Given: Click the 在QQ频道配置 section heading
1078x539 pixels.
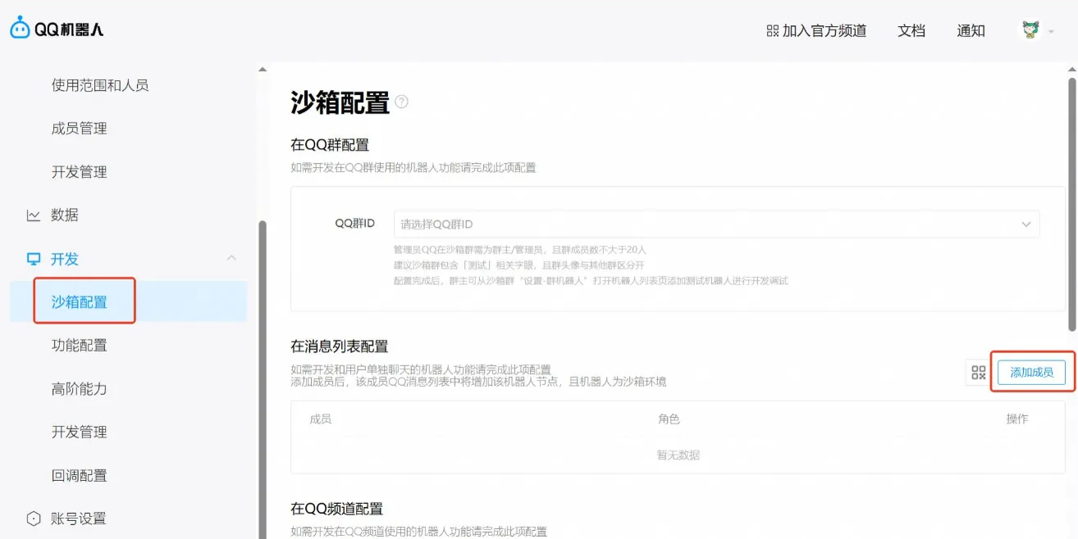Looking at the screenshot, I should click(x=336, y=509).
